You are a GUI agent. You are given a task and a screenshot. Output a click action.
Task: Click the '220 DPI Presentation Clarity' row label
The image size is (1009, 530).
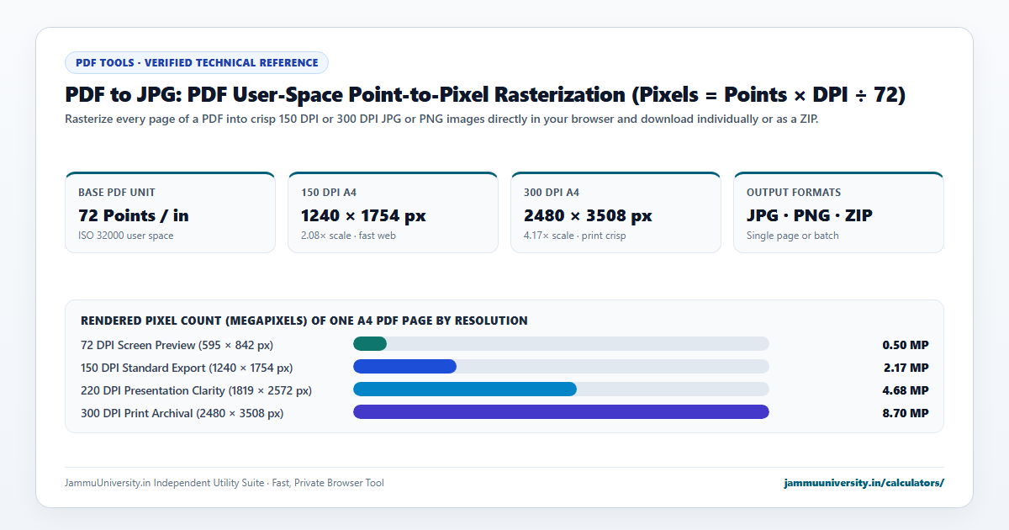click(196, 390)
